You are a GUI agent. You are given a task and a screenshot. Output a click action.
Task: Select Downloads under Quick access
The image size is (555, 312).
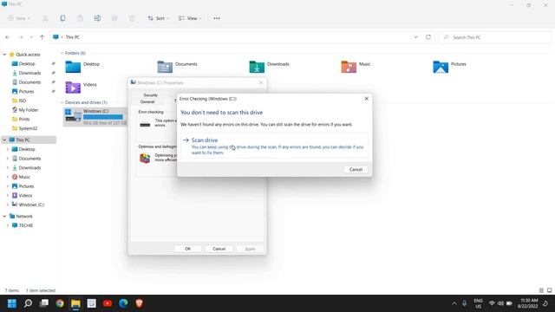pyautogui.click(x=29, y=73)
